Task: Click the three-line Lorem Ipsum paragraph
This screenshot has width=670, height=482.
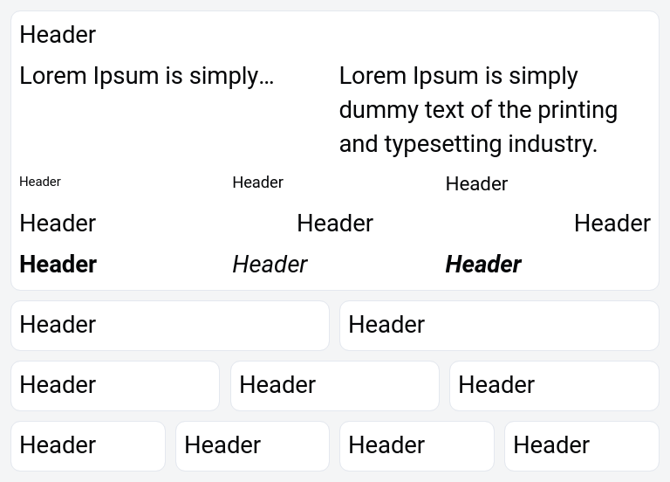Action: tap(478, 110)
